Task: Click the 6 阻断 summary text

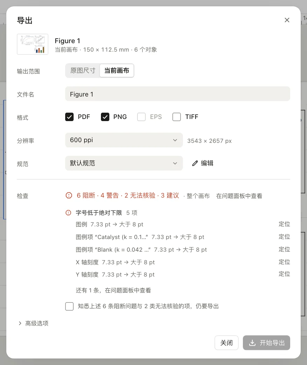Action: coord(86,195)
